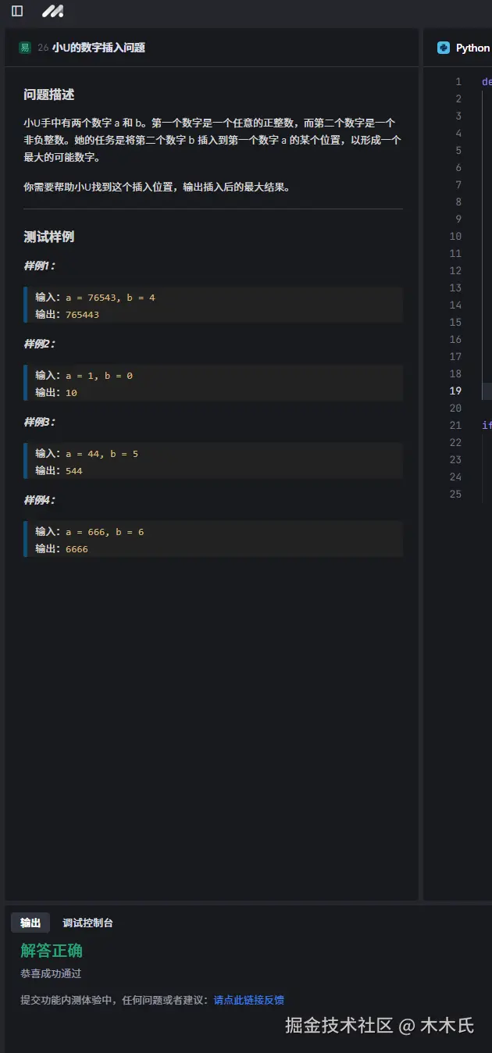Viewport: 492px width, 1053px height.
Task: Open the 调试控制台 tab
Action: [x=87, y=923]
